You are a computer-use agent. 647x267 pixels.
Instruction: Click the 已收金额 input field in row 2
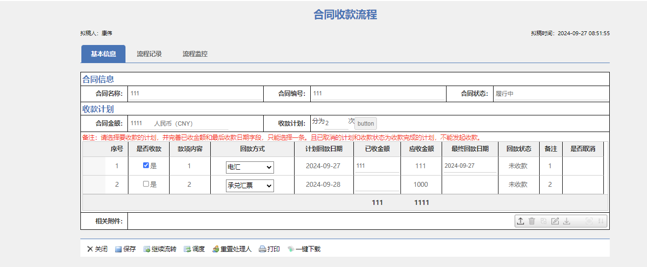pos(377,184)
